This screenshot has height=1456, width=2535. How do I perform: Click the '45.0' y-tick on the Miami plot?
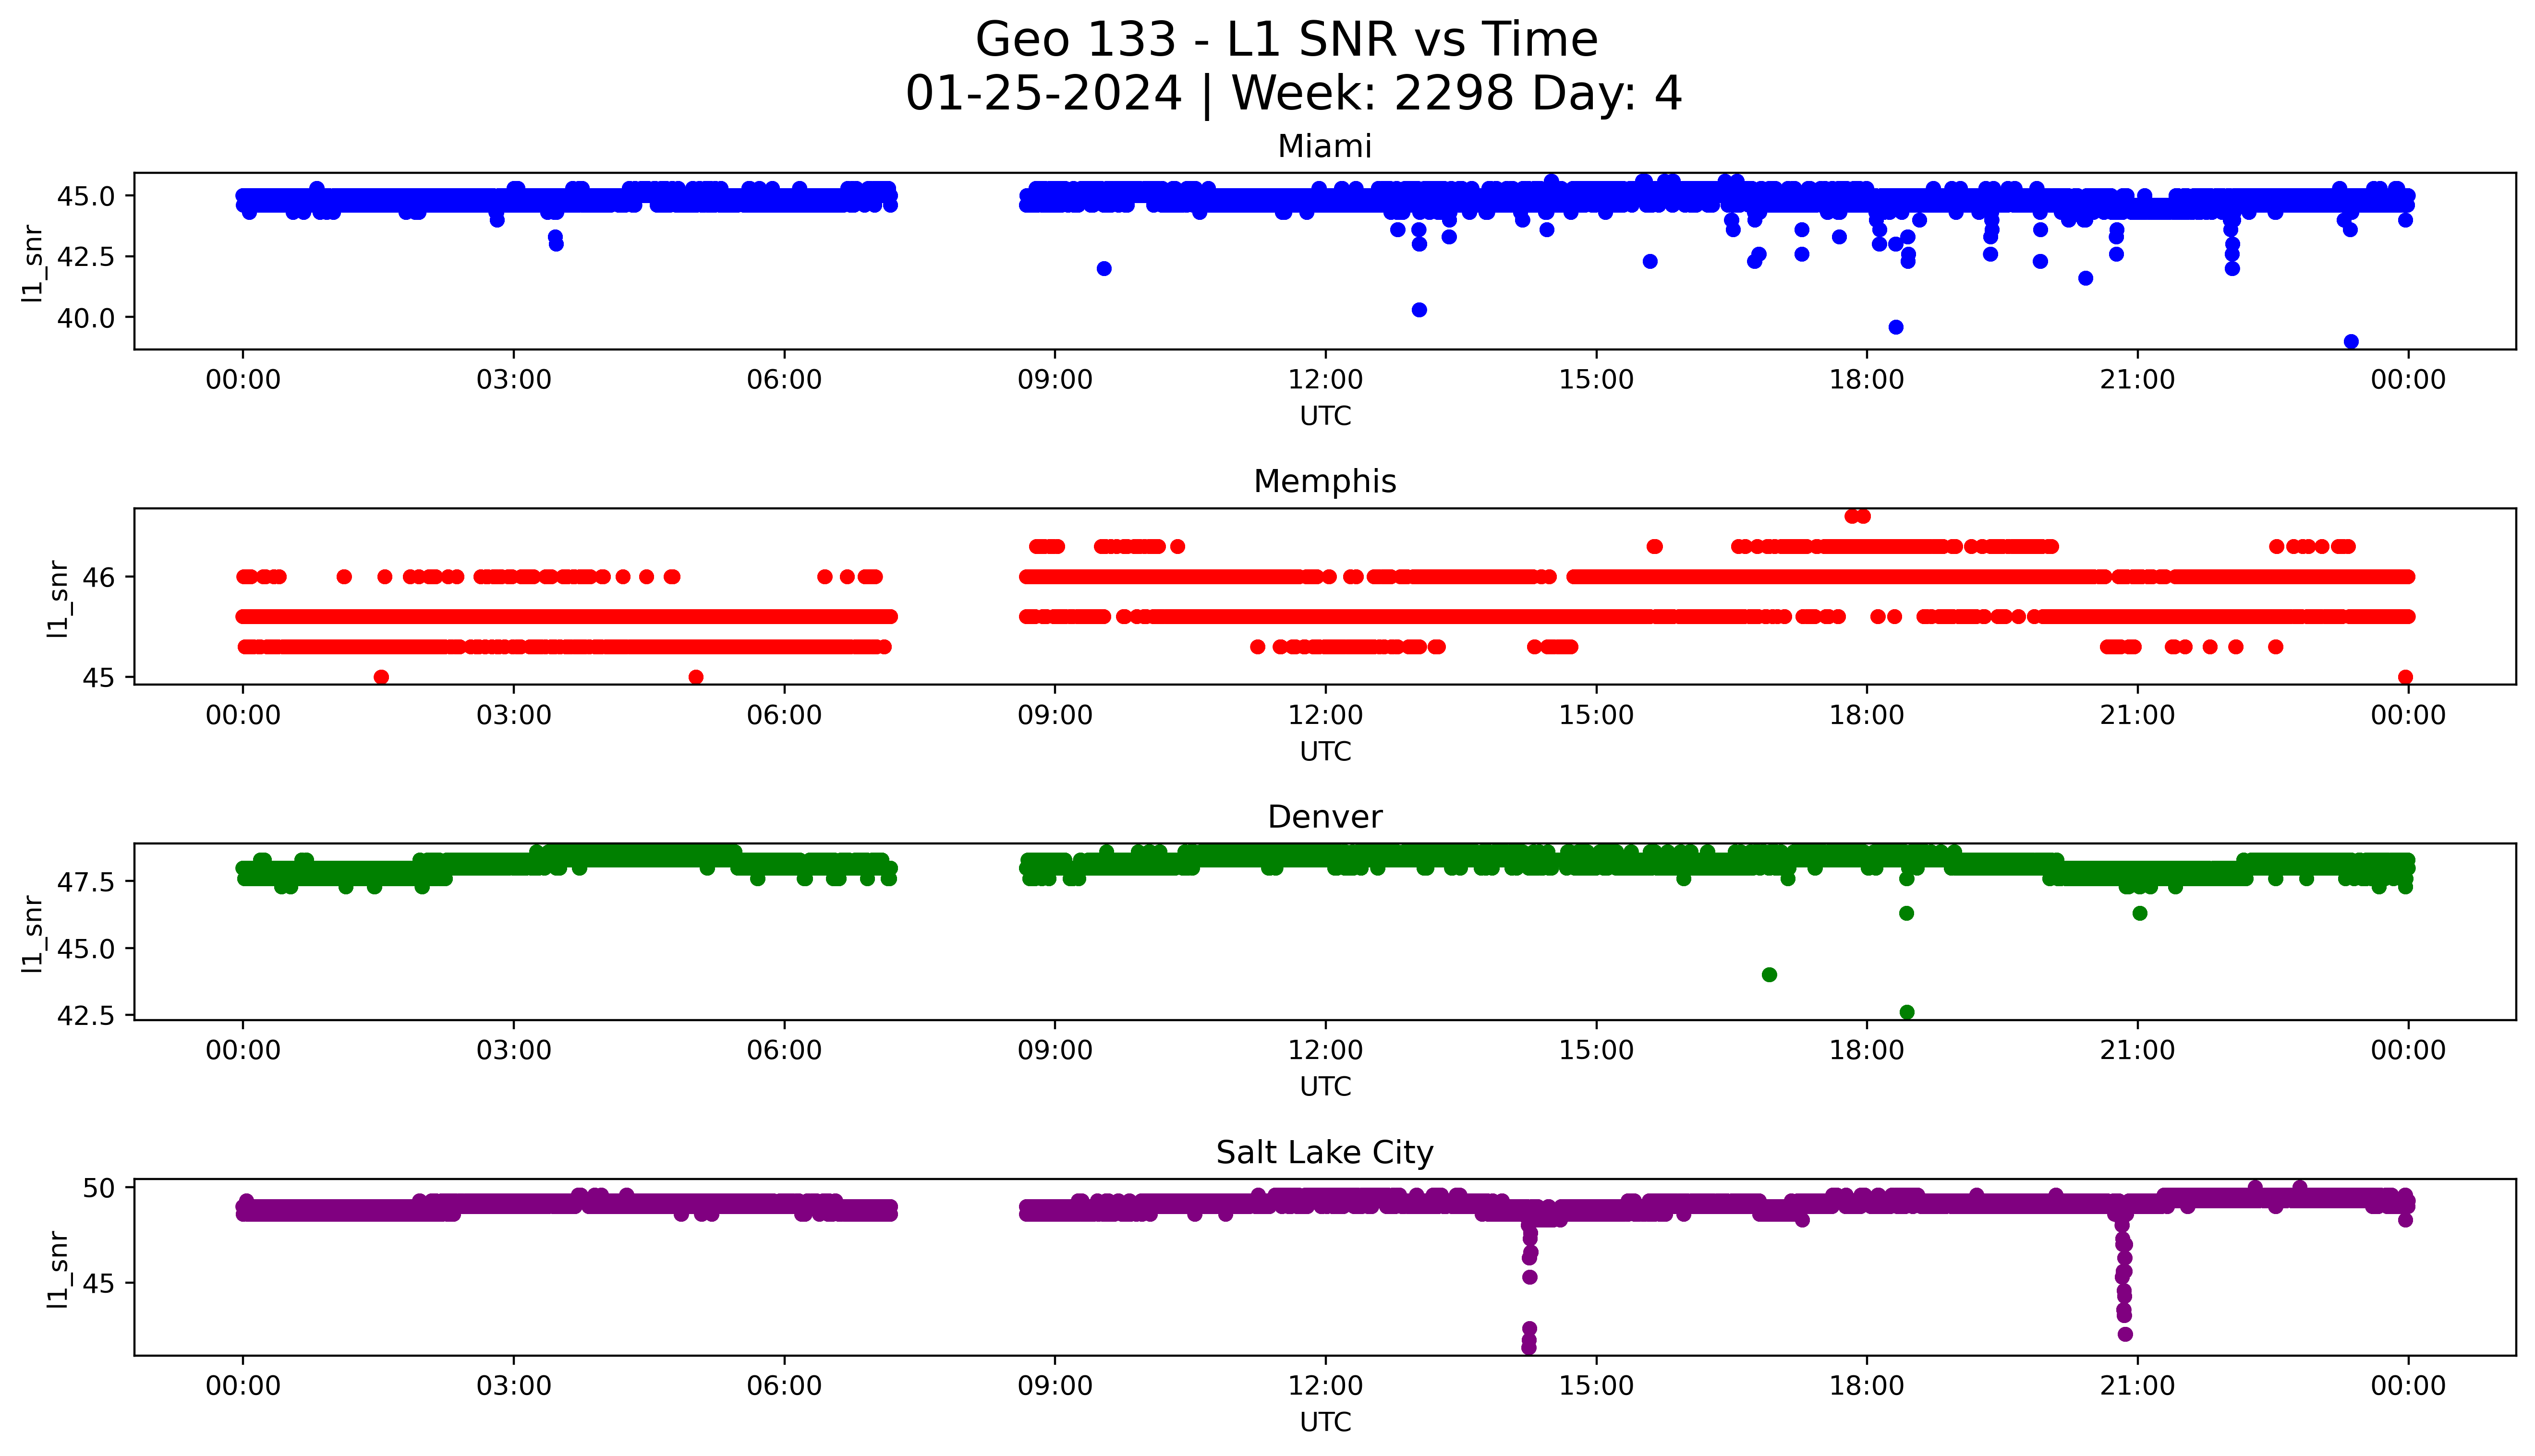click(x=87, y=196)
